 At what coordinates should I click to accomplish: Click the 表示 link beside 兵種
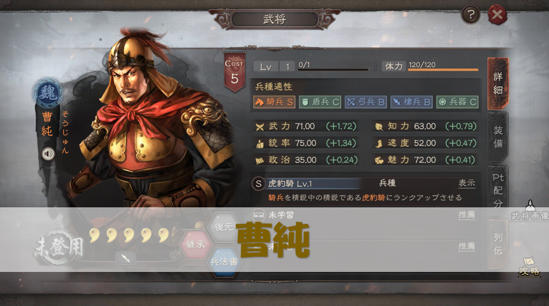pos(467,183)
